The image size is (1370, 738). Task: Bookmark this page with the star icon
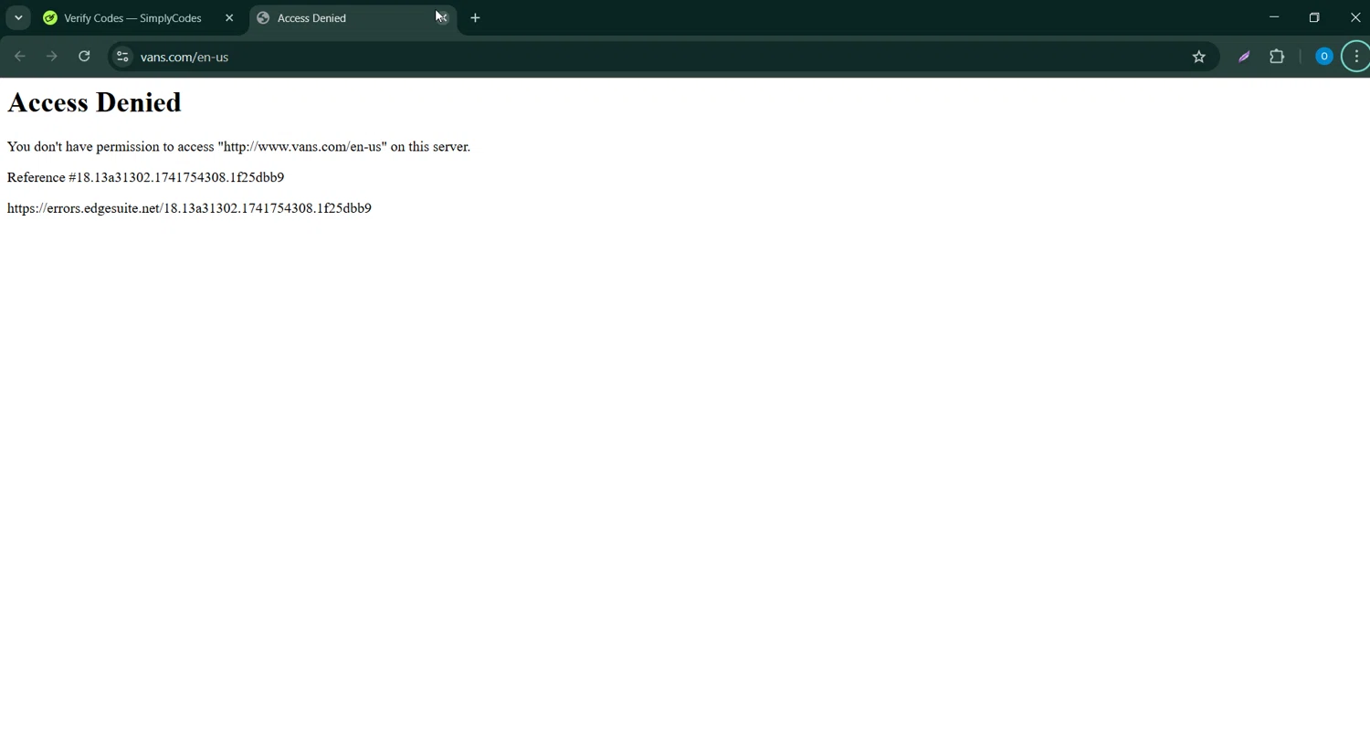point(1199,57)
